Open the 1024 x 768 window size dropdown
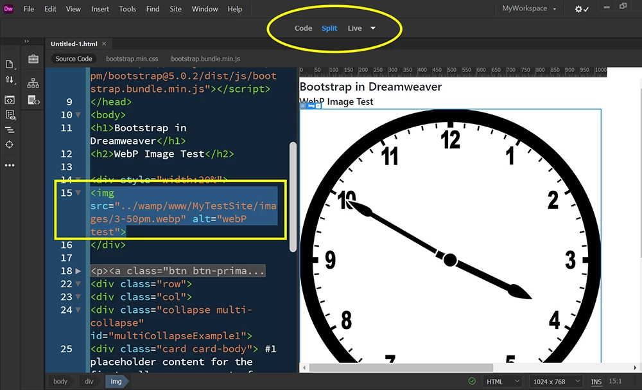642x390 pixels. [557, 382]
